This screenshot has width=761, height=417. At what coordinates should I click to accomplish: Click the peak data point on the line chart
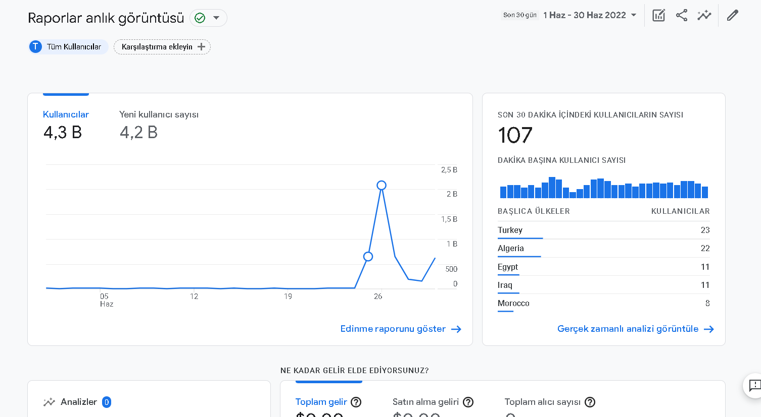click(382, 185)
